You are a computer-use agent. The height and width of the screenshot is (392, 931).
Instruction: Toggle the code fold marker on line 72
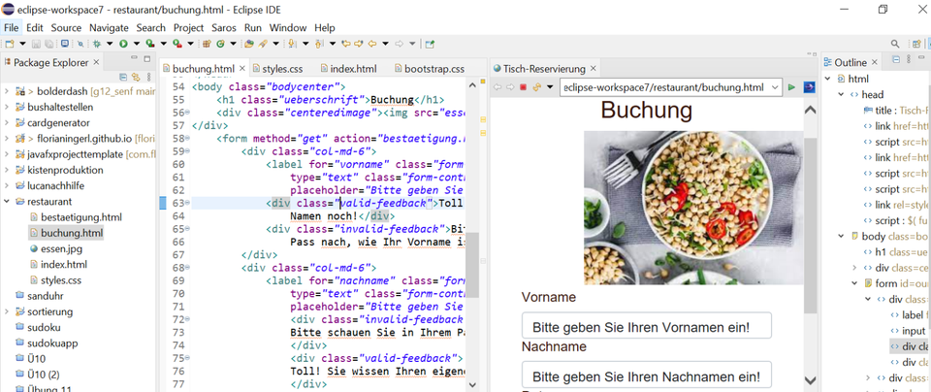point(187,319)
